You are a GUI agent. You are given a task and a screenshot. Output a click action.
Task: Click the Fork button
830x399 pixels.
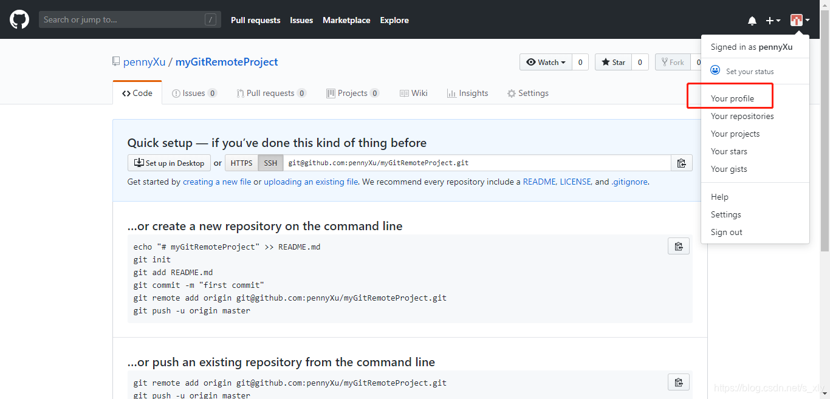point(672,62)
